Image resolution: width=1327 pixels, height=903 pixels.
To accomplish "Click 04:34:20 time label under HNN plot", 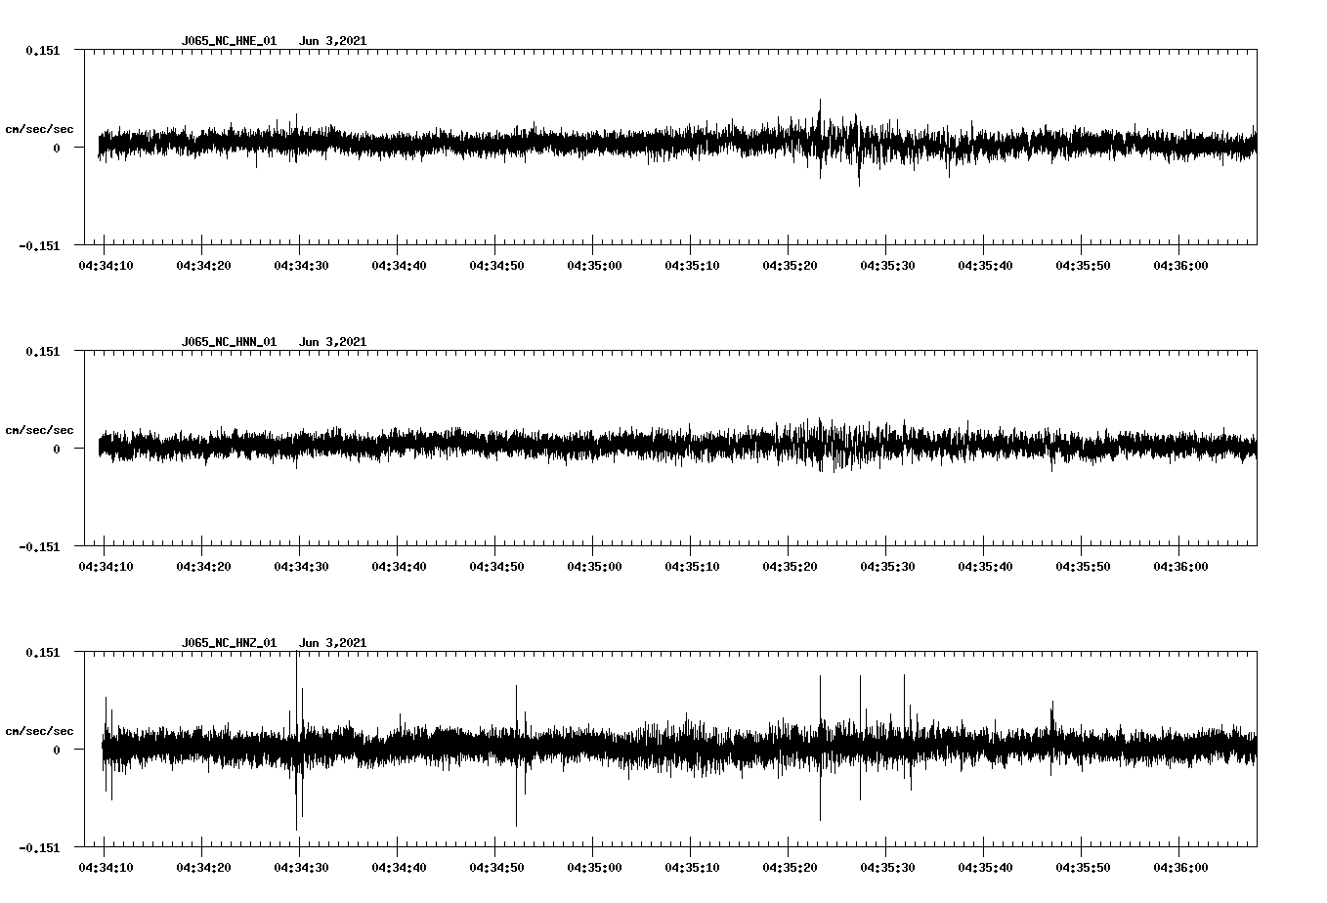I will tap(203, 567).
